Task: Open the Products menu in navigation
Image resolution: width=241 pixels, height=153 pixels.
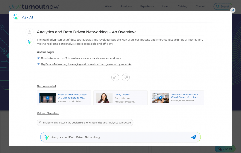Action: point(126,6)
